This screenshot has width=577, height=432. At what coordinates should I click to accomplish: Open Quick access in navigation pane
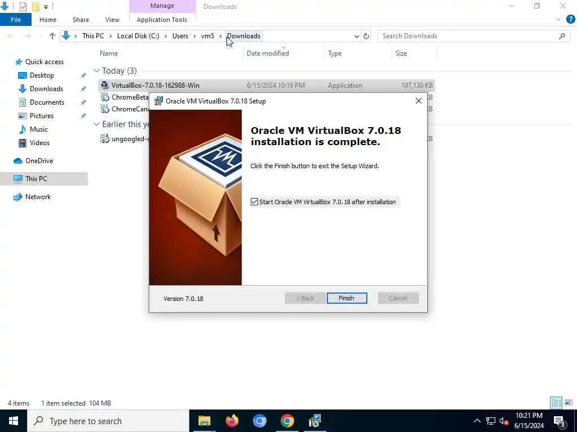pos(44,62)
